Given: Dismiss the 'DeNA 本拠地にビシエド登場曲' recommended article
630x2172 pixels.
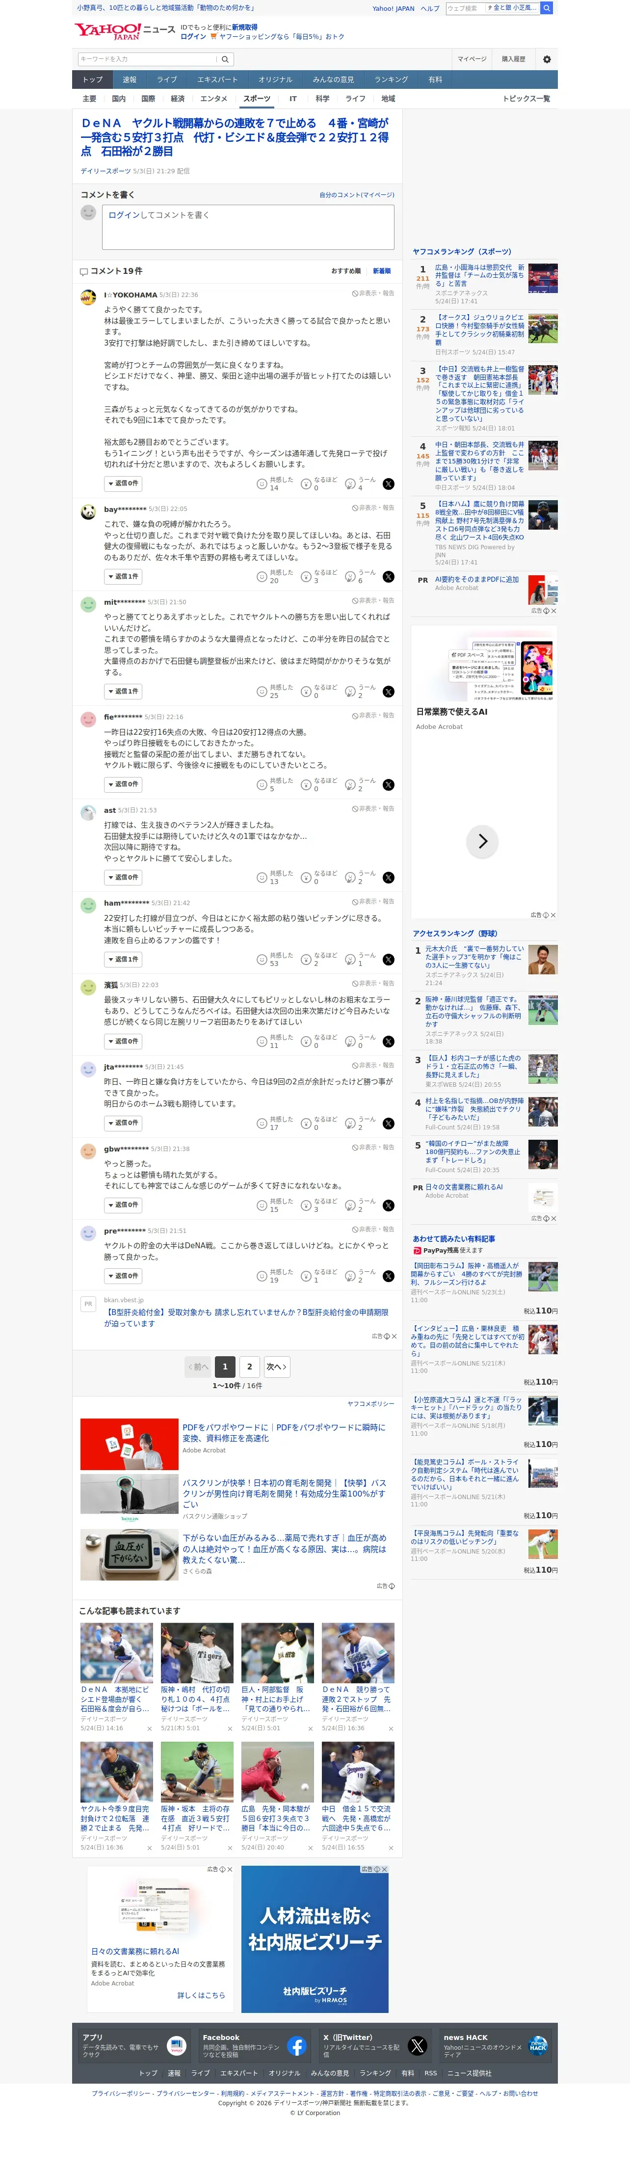Looking at the screenshot, I should click(x=149, y=1729).
